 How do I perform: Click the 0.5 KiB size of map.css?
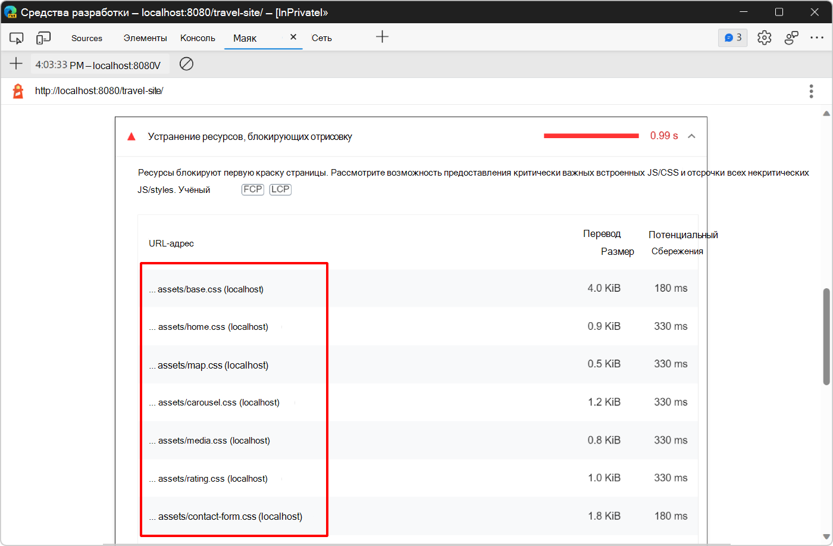(604, 364)
